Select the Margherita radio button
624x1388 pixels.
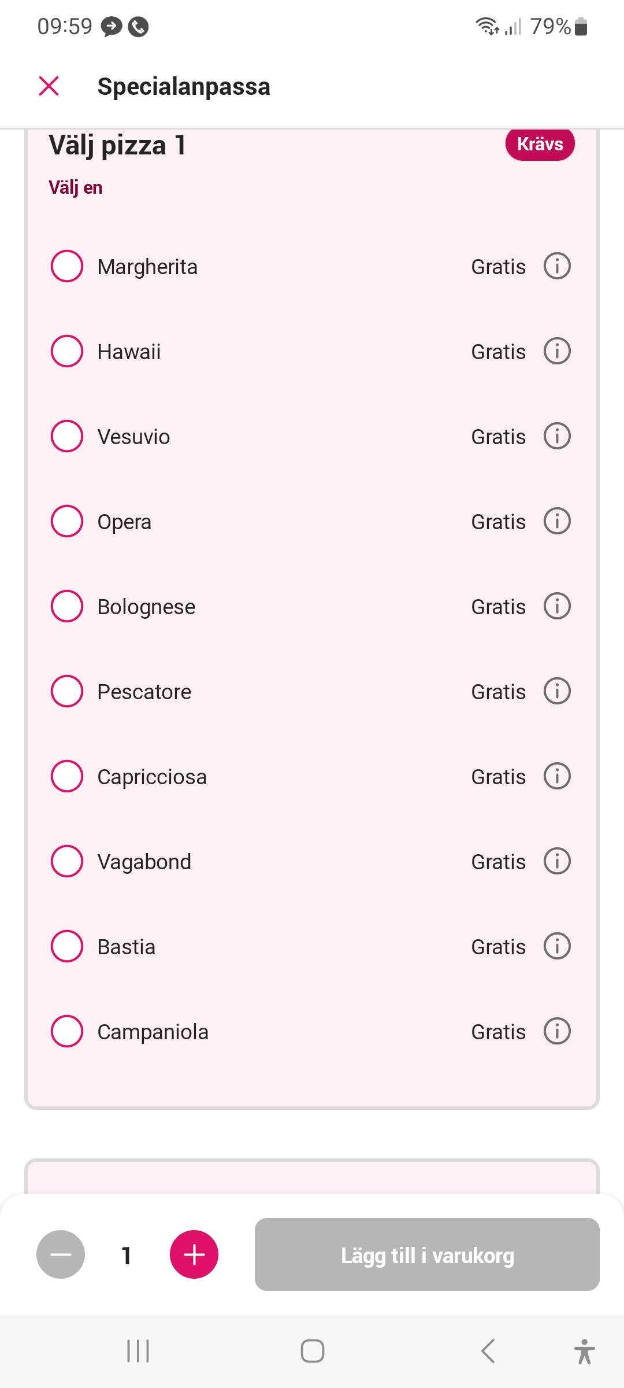coord(67,266)
